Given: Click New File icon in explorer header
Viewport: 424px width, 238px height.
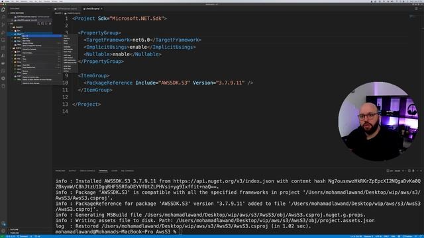Looking at the screenshot, I should [38, 24].
